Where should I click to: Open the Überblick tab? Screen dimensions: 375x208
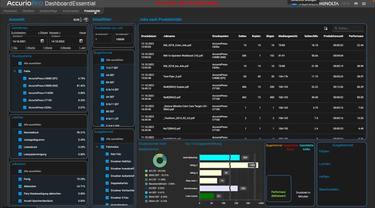click(28, 11)
